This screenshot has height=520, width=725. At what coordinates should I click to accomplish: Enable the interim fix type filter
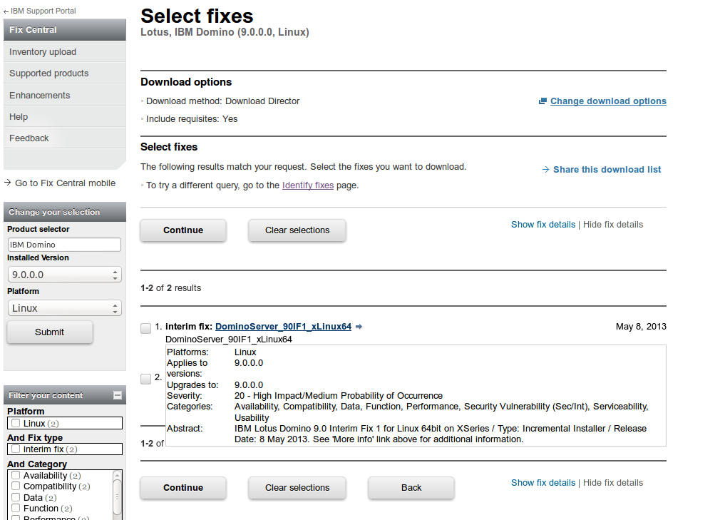[16, 449]
